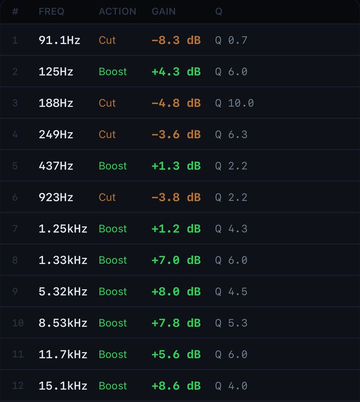Click the Cut label in the 923Hz row
Screen dimensions: 360x402
[x=107, y=197]
